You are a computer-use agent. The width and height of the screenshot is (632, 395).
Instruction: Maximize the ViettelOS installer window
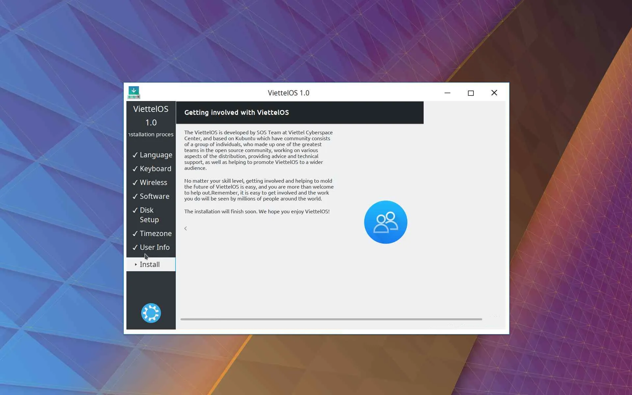[471, 93]
